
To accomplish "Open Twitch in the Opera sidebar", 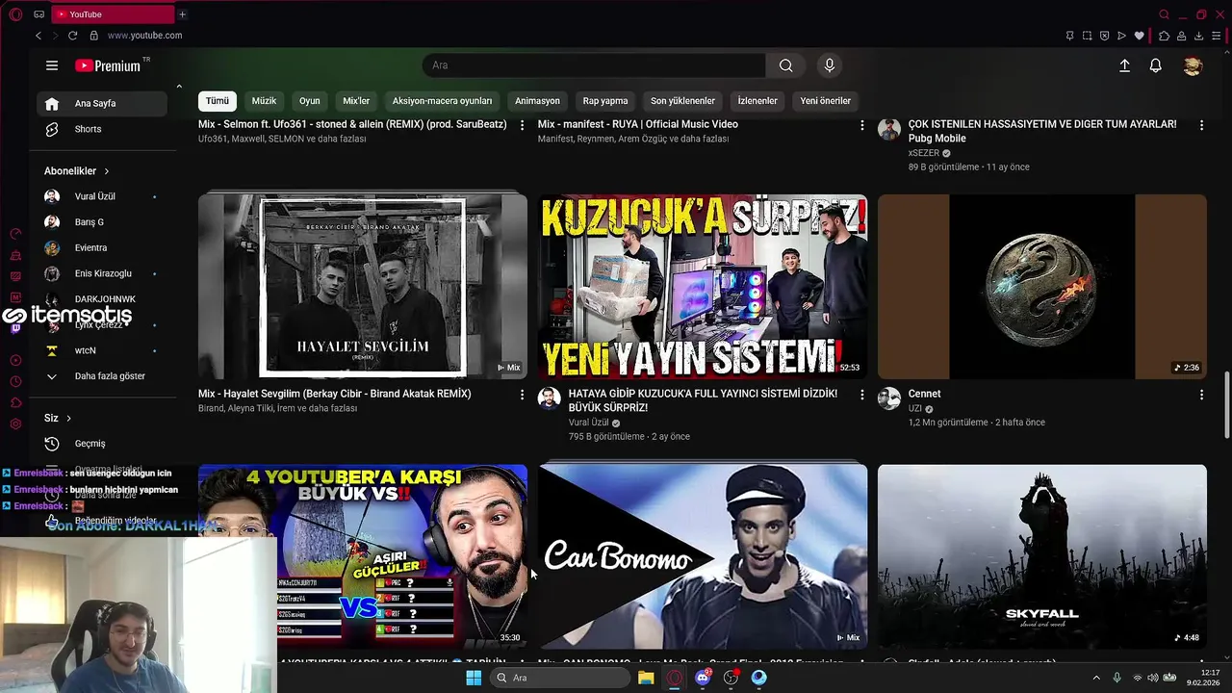I will [15, 328].
